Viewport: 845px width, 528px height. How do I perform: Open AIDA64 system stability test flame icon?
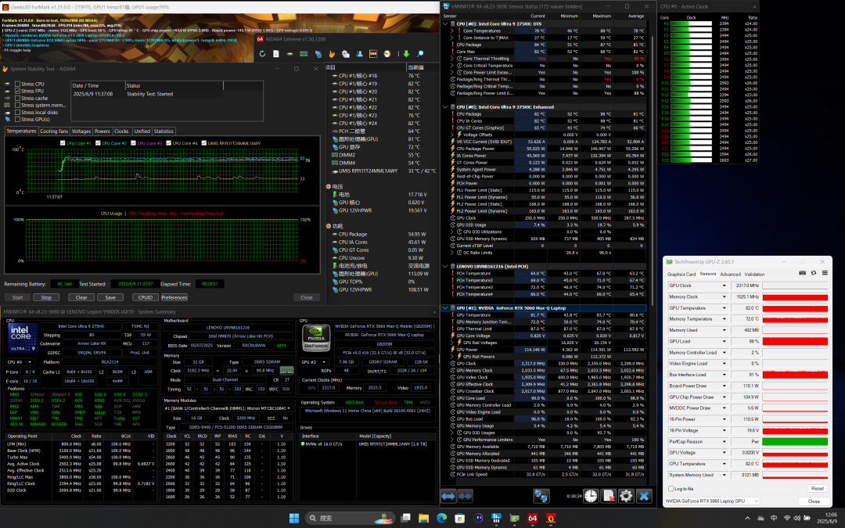[x=332, y=54]
